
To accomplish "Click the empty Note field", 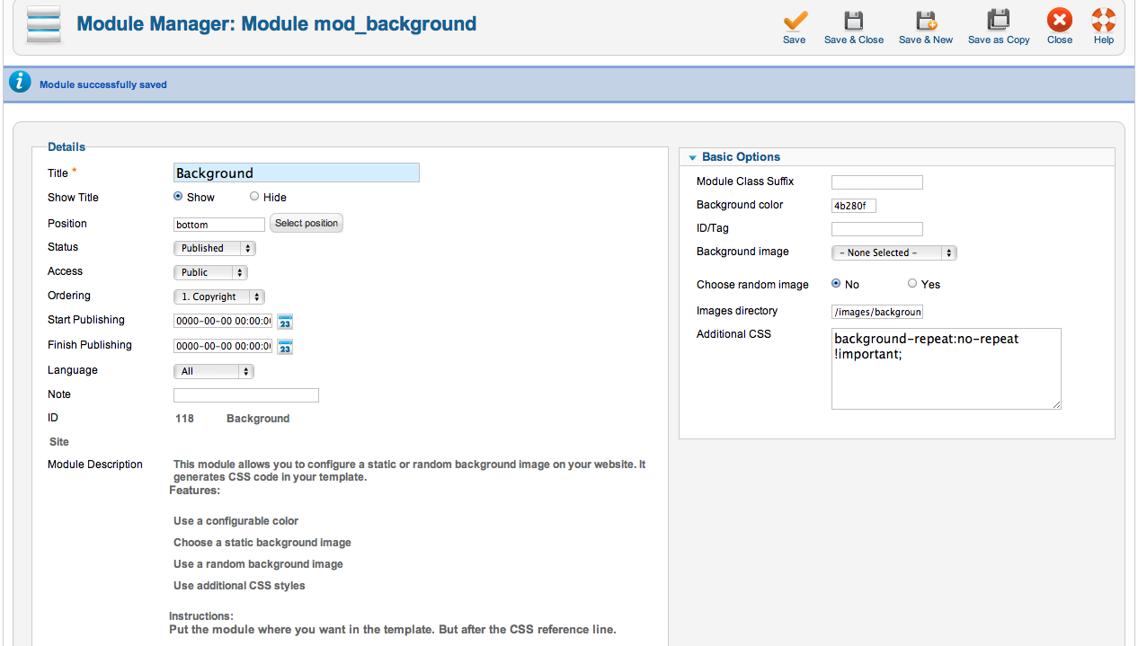I will point(246,395).
